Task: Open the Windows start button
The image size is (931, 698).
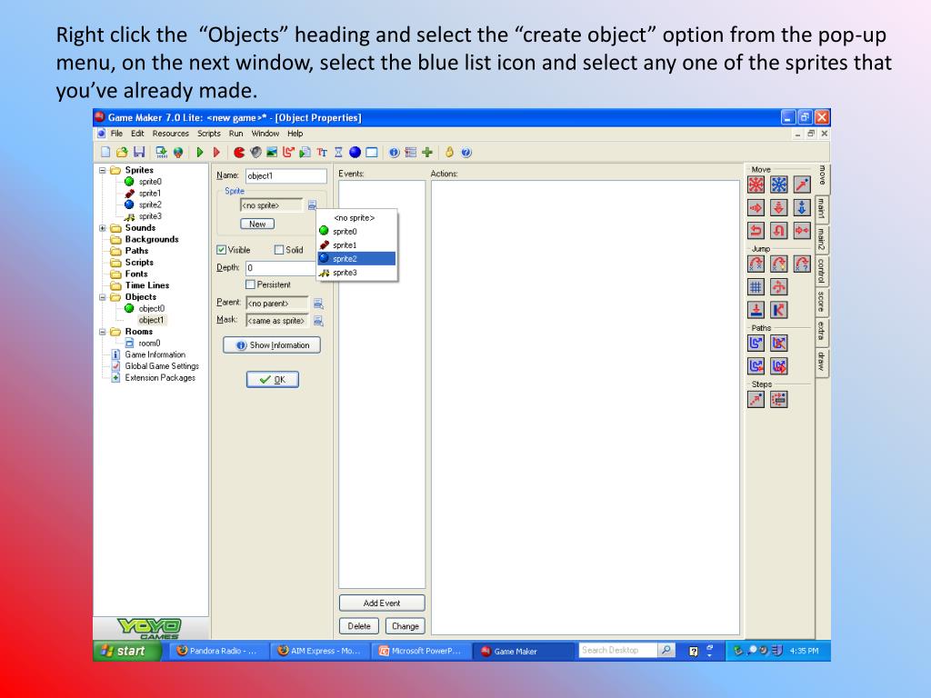Action: (126, 651)
